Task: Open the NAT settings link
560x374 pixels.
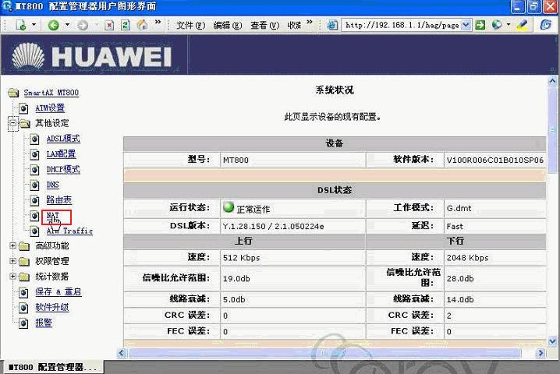Action: (52, 216)
